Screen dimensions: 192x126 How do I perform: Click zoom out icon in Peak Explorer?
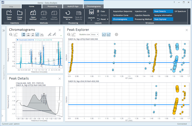tap(69, 34)
